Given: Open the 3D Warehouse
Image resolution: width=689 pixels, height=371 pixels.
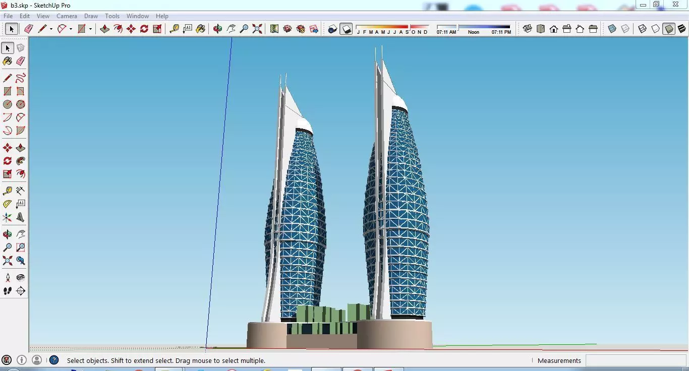Looking at the screenshot, I should point(288,29).
